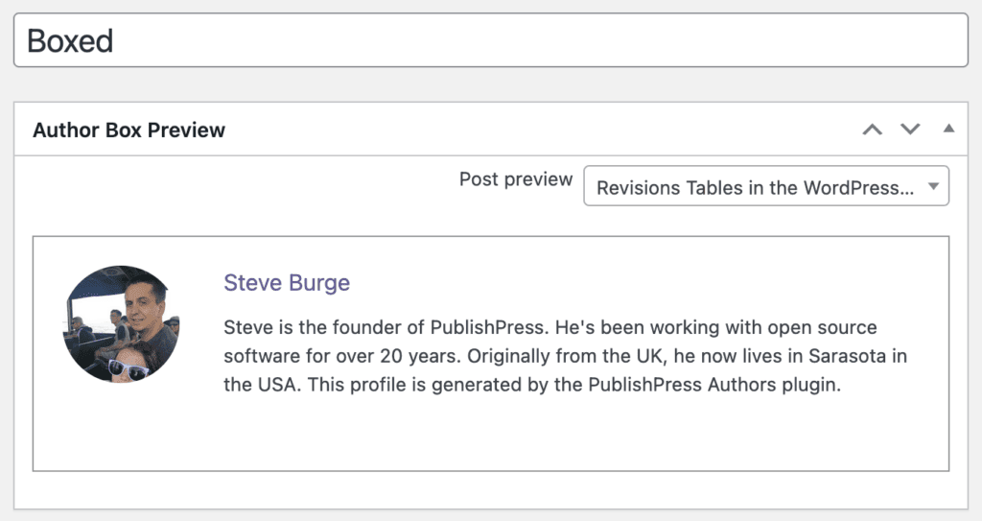
Task: Click the first bio line 'Steve is the founder'
Action: click(x=316, y=328)
